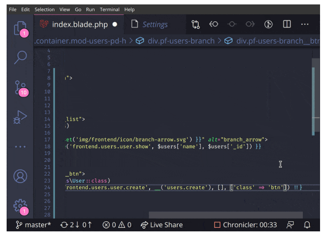Open the Run and Debug view
The height and width of the screenshot is (238, 328).
click(20, 117)
